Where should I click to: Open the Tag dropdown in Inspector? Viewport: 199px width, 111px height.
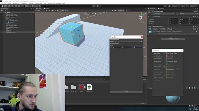point(164,14)
